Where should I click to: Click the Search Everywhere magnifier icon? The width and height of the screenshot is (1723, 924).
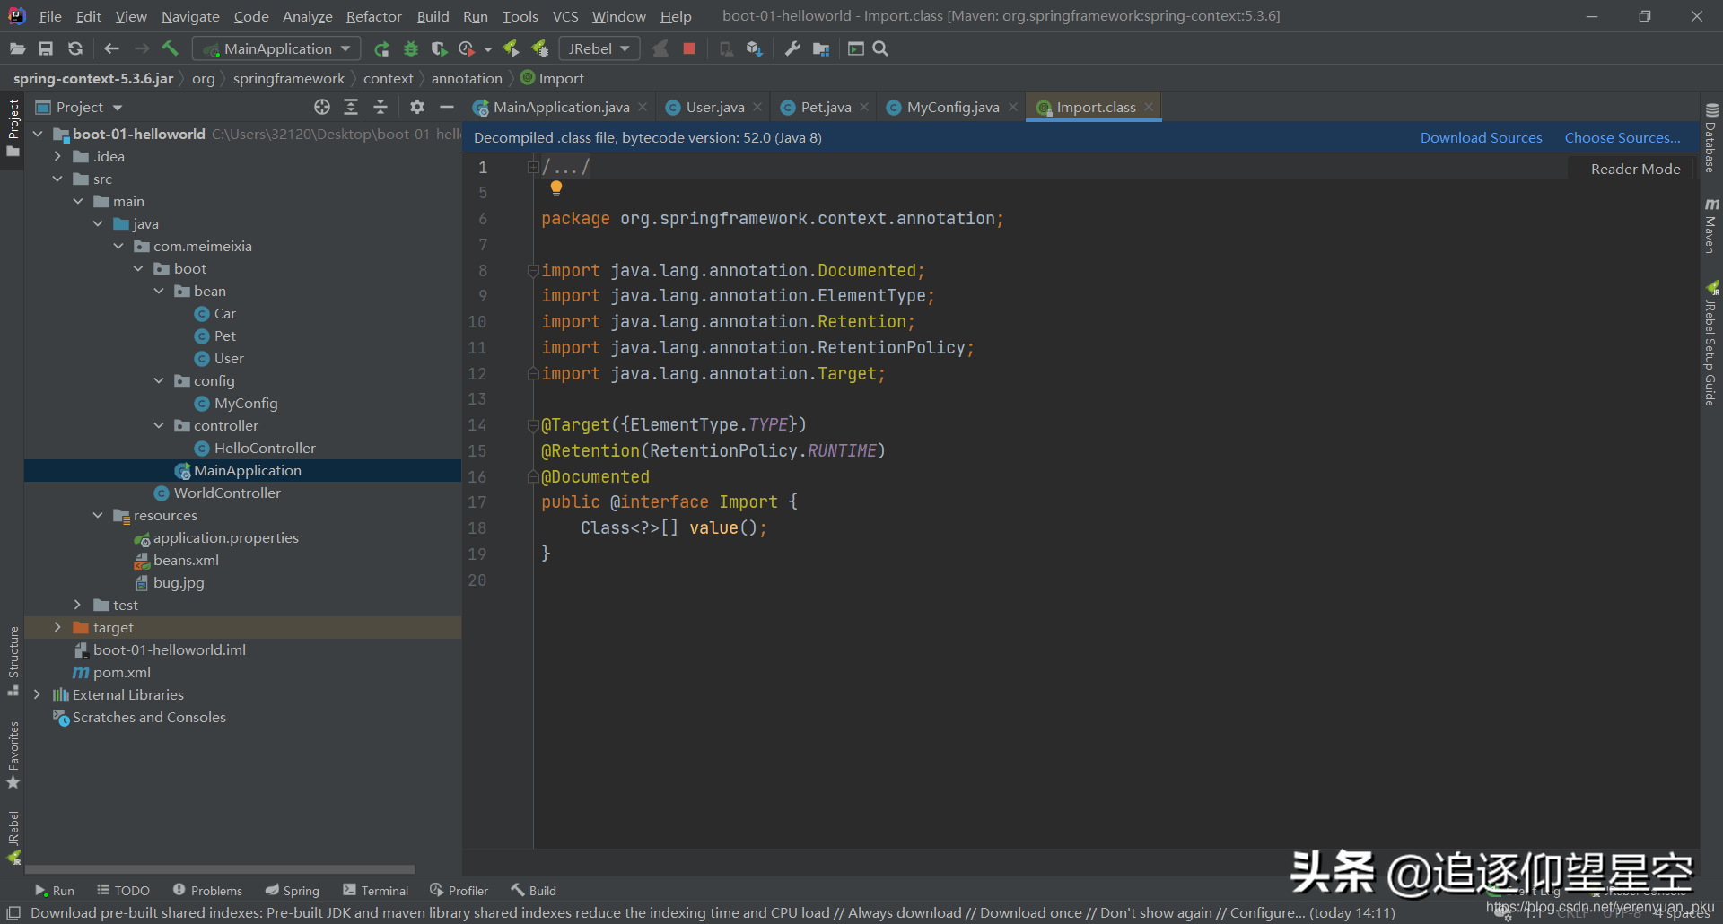(x=880, y=48)
